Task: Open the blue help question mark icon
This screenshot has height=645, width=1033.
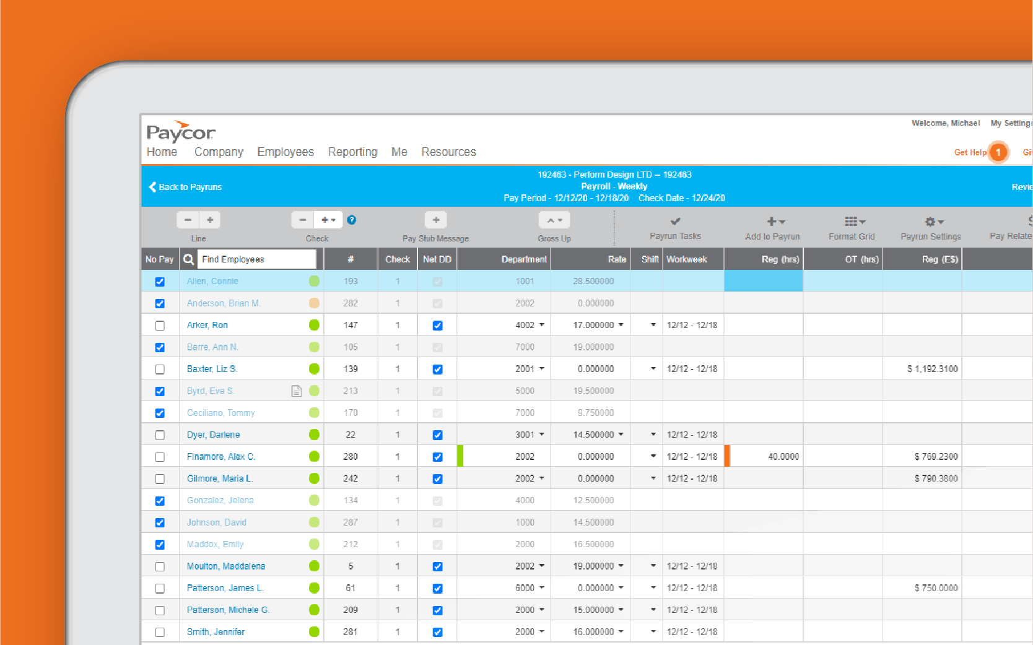Action: click(x=352, y=220)
